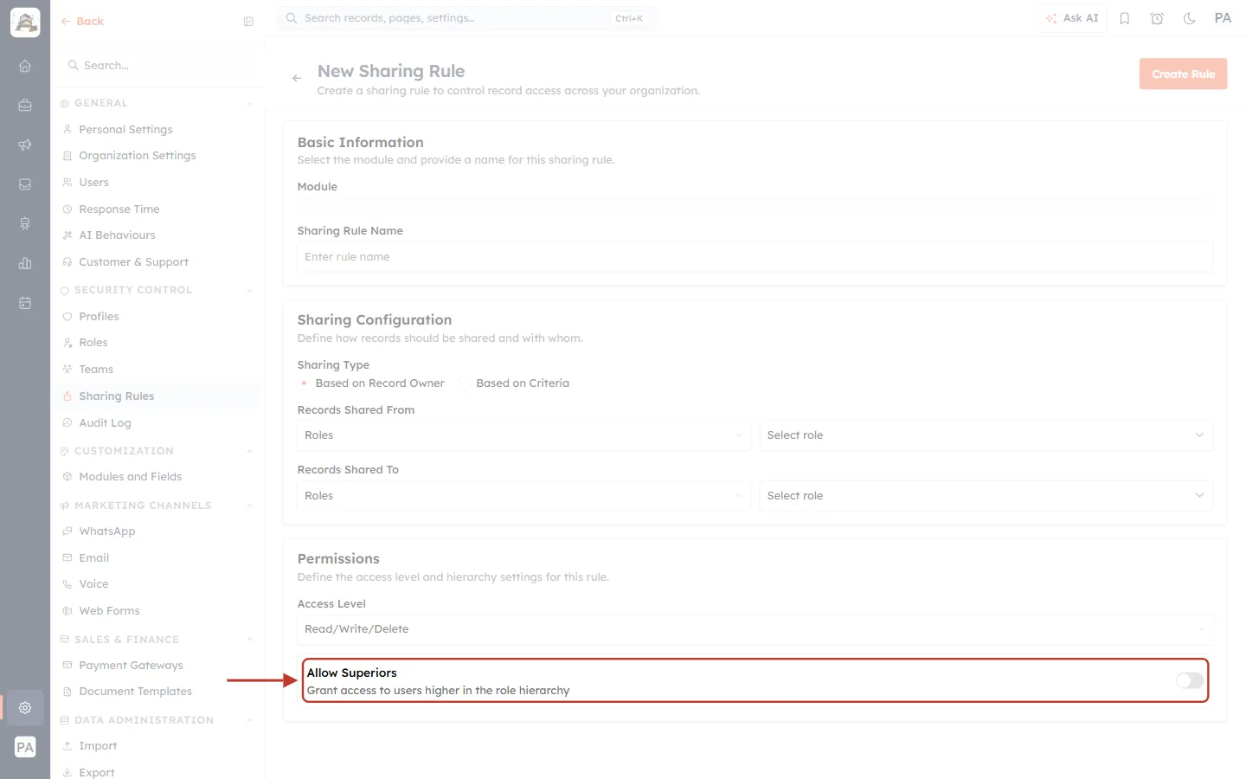Open the settings gear icon in left rail

(25, 708)
